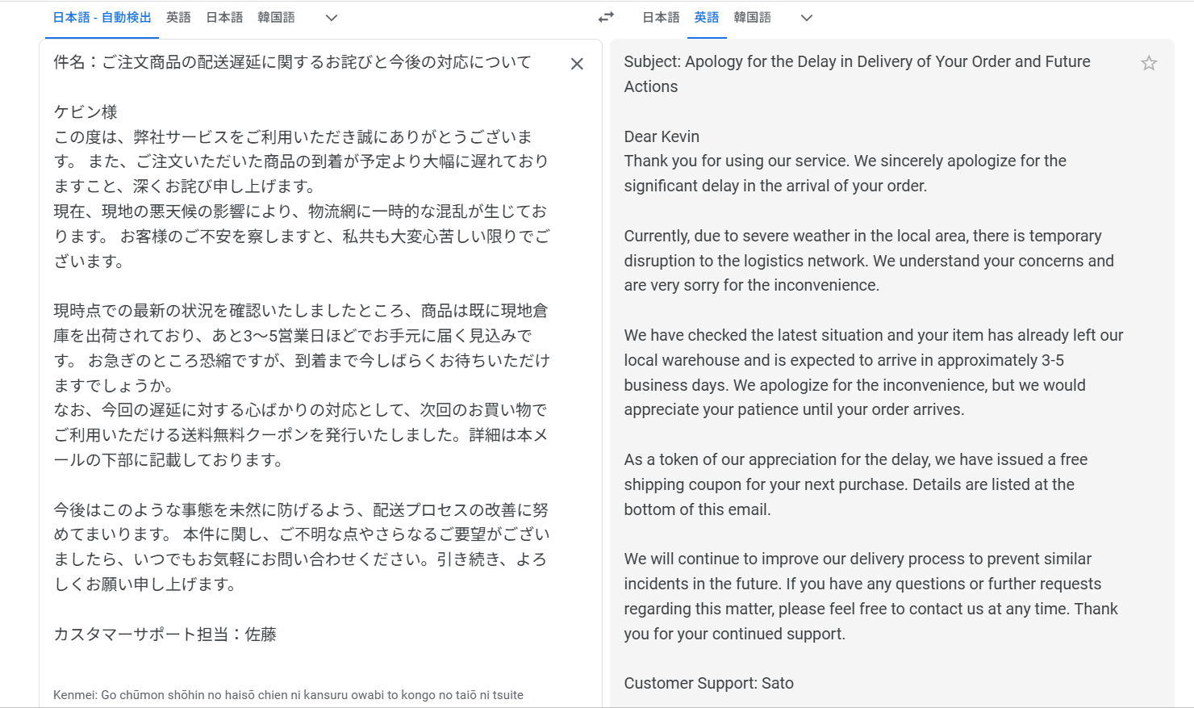The image size is (1194, 708).
Task: Select 日本語 - 自動検出 source tab
Action: (x=102, y=17)
